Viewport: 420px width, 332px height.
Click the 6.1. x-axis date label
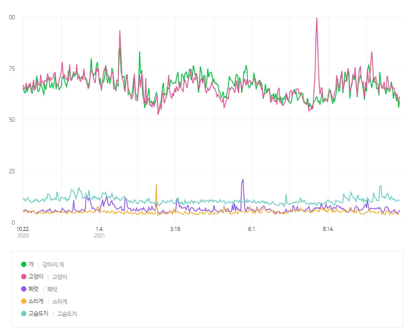coord(252,229)
